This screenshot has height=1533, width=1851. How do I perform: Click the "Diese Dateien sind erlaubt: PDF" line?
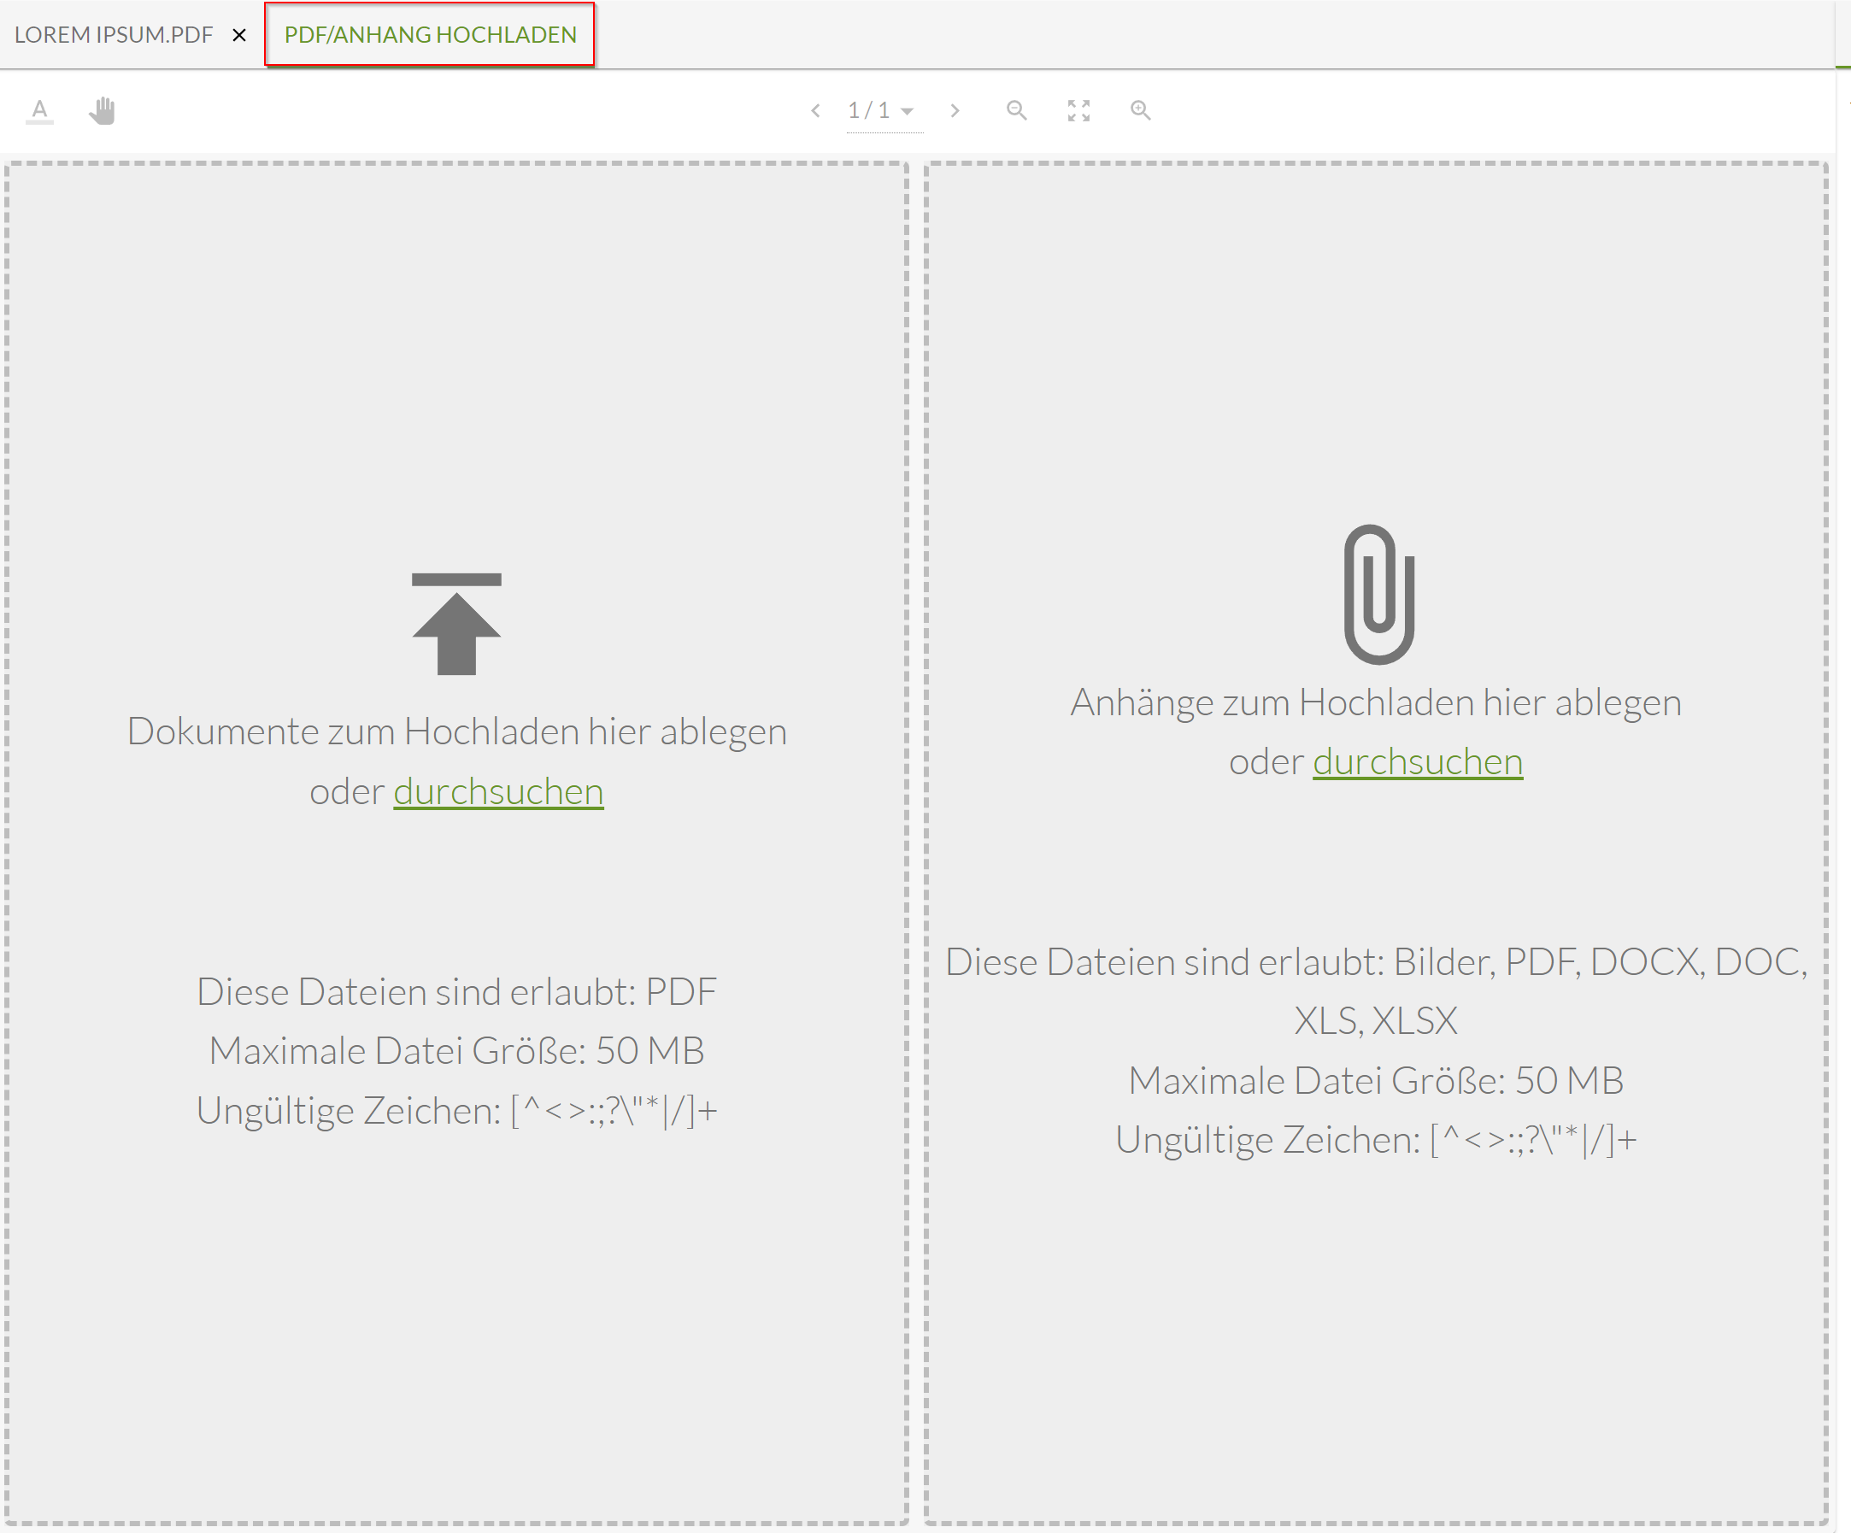tap(456, 992)
